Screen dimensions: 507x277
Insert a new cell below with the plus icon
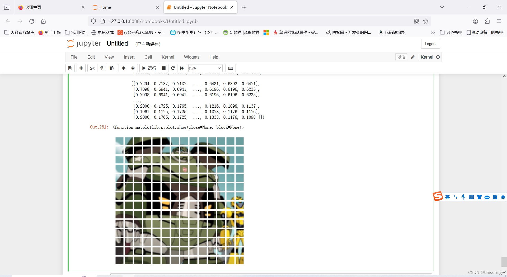tap(81, 68)
